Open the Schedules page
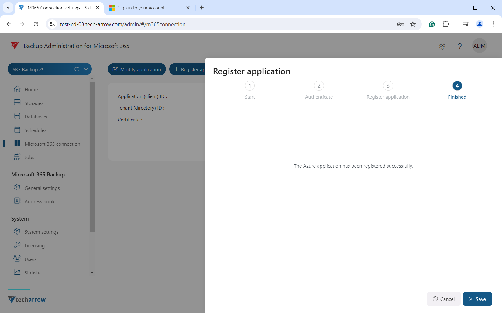 [35, 130]
